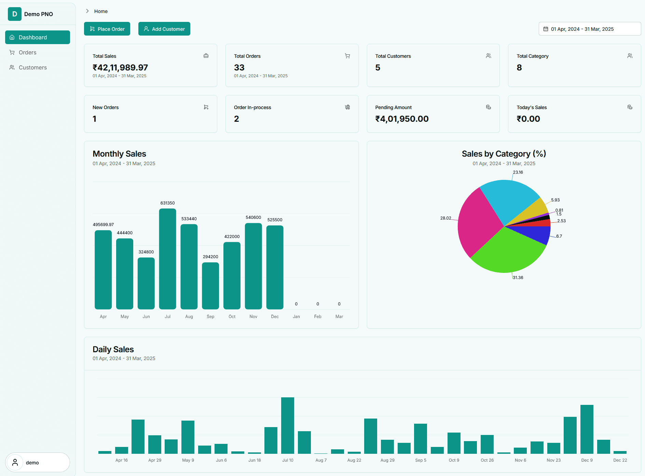Click the Add Customer button
The height and width of the screenshot is (476, 645).
click(x=164, y=29)
